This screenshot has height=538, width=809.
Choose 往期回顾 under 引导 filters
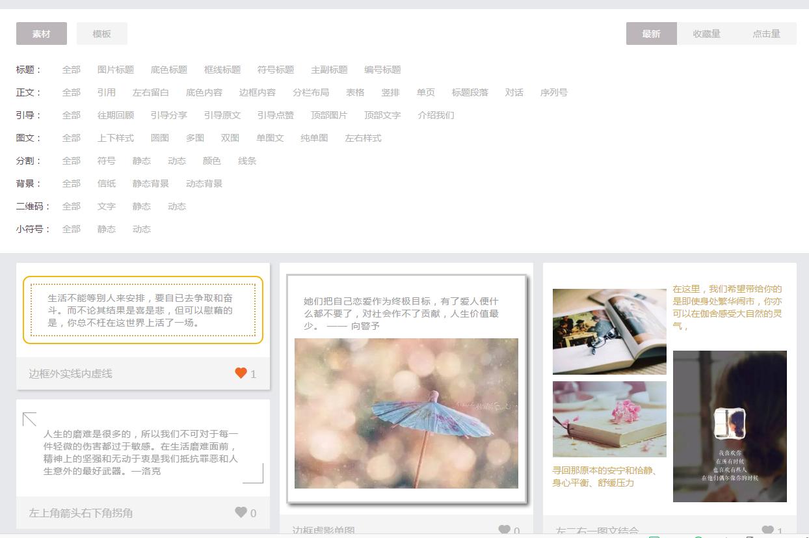(114, 115)
